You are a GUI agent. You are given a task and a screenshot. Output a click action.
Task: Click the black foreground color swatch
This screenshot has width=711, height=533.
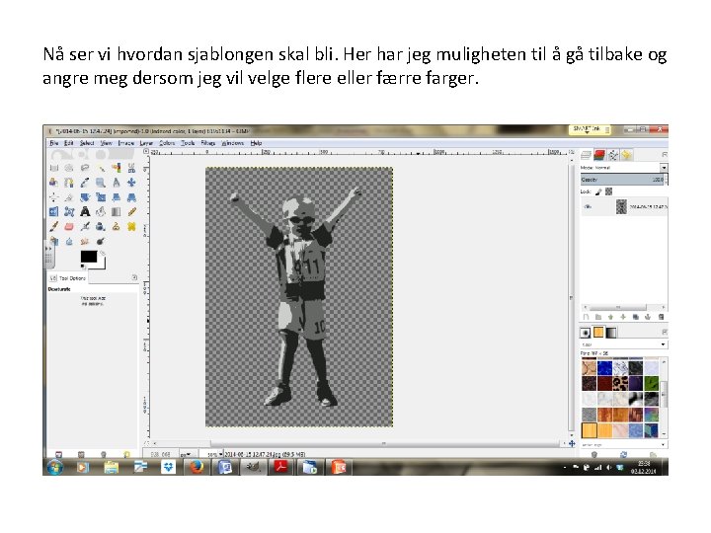coord(89,257)
